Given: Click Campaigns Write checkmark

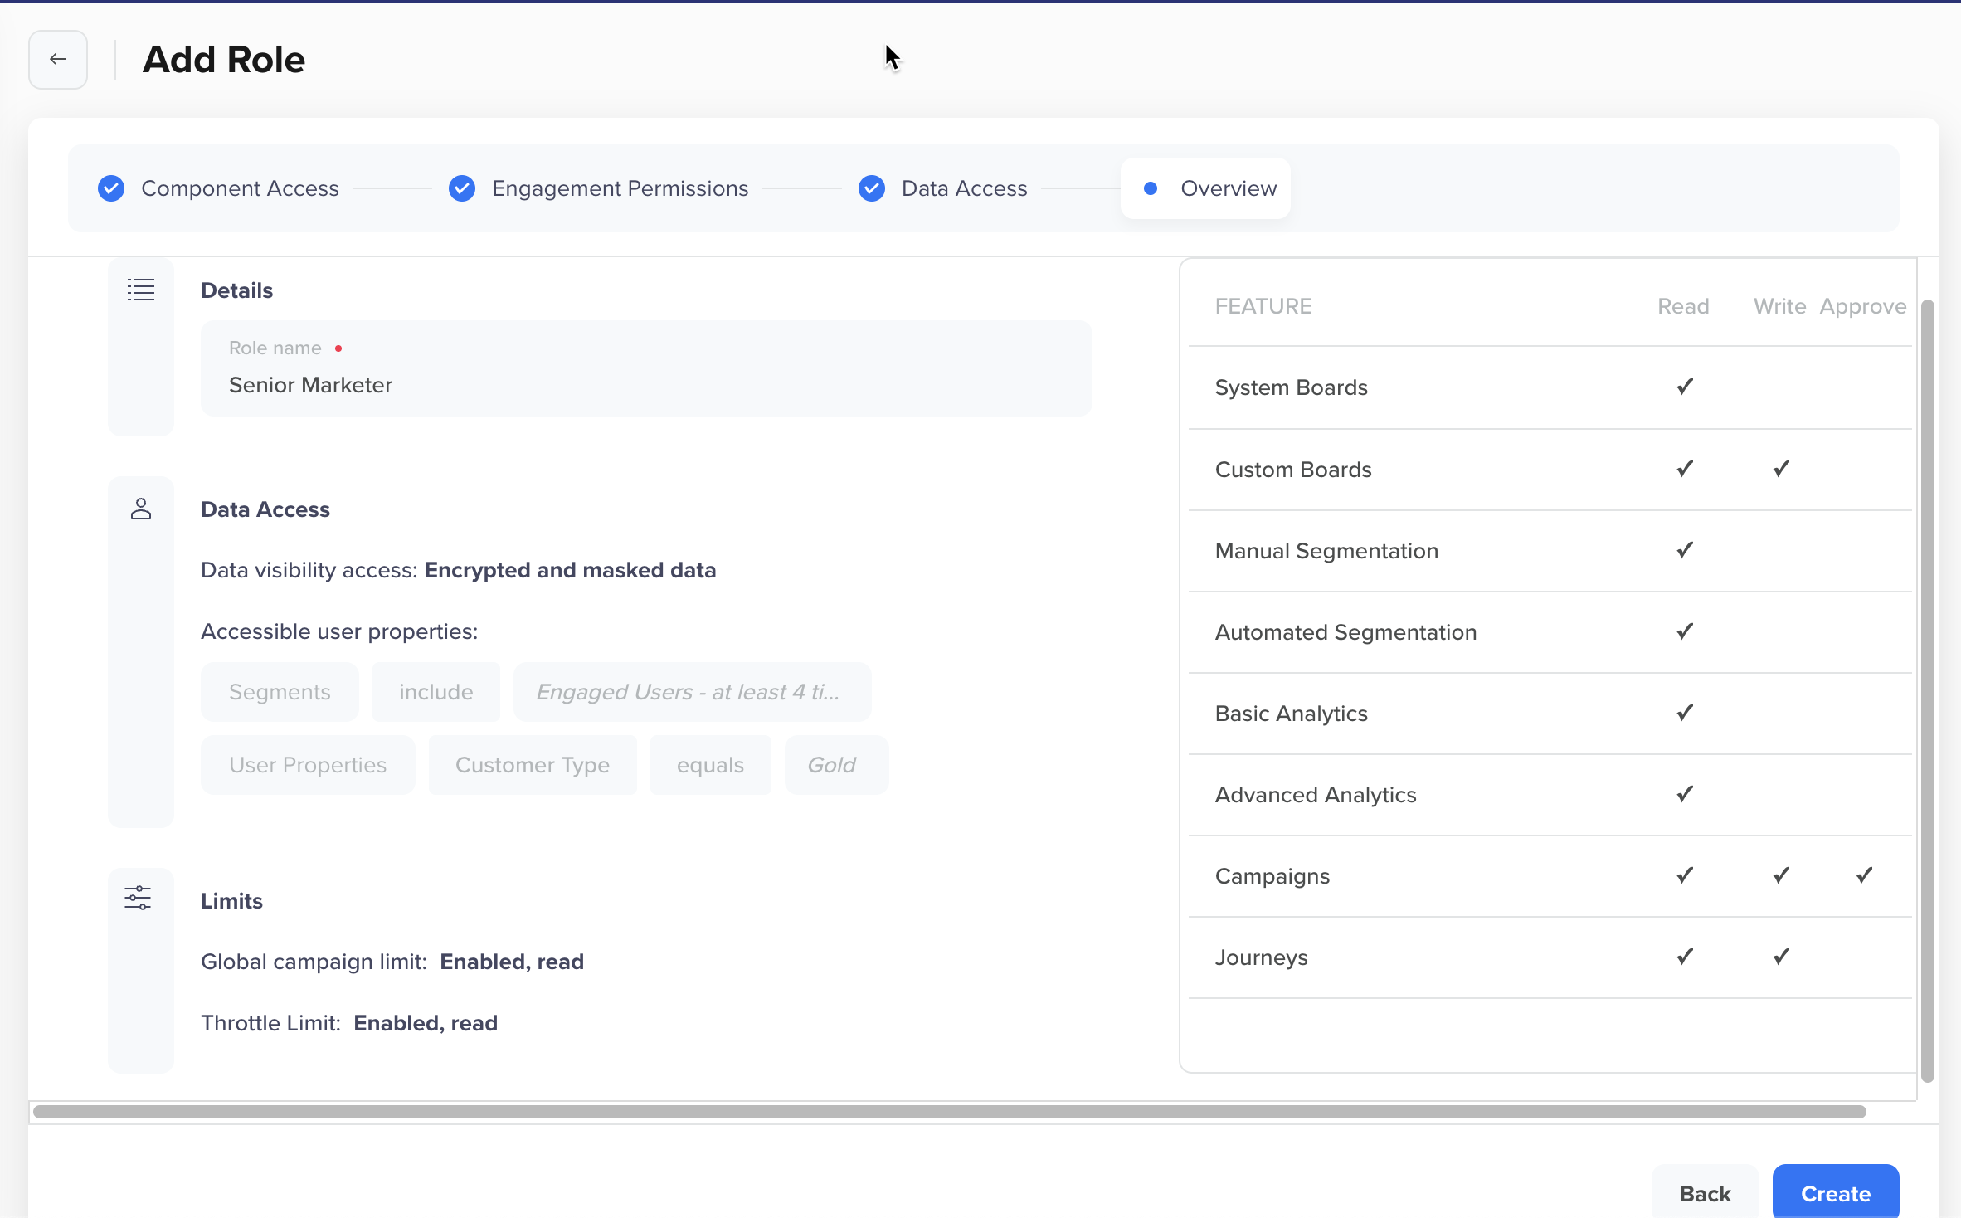Looking at the screenshot, I should point(1781,875).
